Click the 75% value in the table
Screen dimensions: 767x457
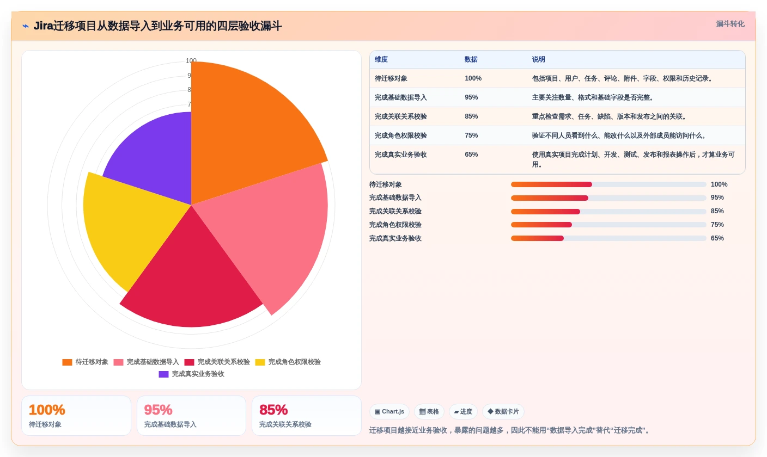471,135
